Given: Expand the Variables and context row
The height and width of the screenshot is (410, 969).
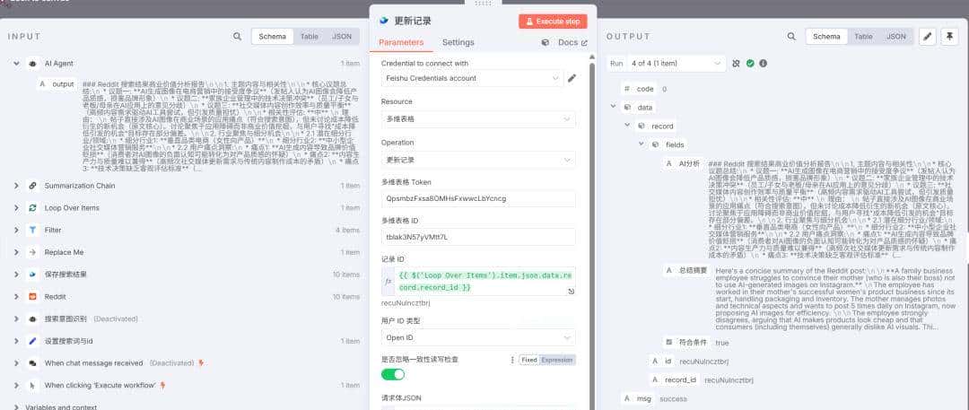Looking at the screenshot, I should (x=15, y=407).
